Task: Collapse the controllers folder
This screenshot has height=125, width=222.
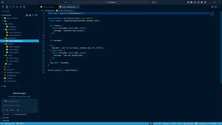Action: 12,29
